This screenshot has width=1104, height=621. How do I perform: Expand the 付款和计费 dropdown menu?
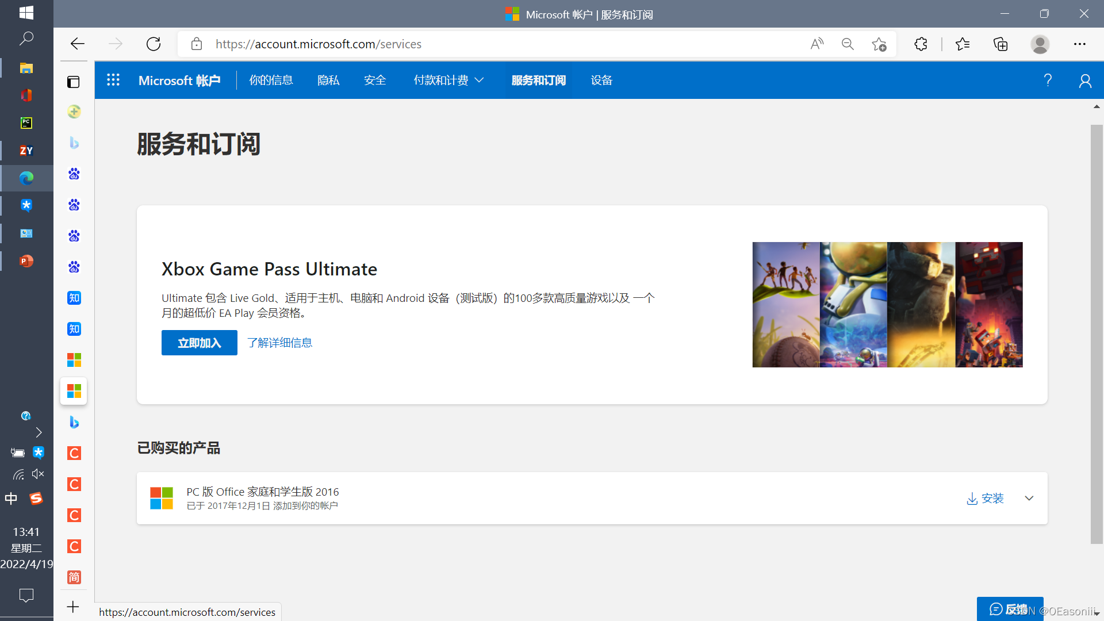(x=448, y=80)
